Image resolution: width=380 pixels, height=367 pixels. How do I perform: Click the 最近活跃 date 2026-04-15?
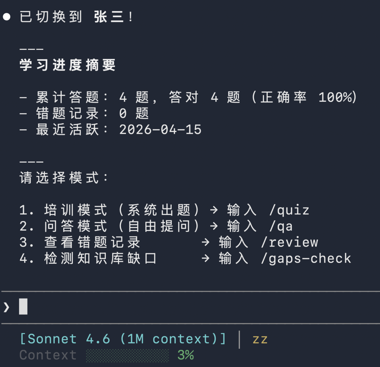pos(160,130)
